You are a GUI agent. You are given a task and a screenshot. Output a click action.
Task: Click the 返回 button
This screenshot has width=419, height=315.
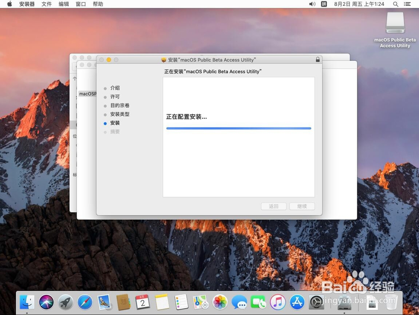pos(274,206)
